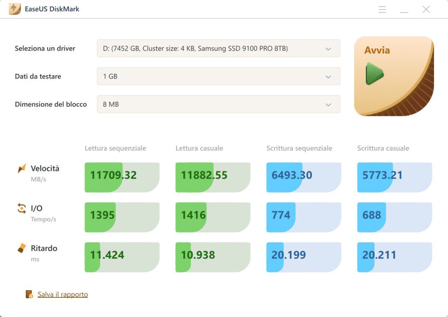The height and width of the screenshot is (317, 448).
Task: Minimize the DiskMark window
Action: pos(404,9)
